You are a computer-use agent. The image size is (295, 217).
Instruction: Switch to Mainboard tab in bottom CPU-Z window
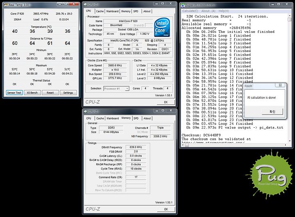click(113, 118)
